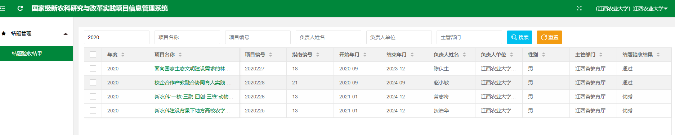Open project link 校企合作产教融合协同育人实践
The height and width of the screenshot is (135, 675).
point(193,83)
